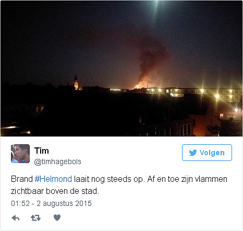Click the orange fire glow on the horizon
Viewport: 243px width, 231px height.
(x=139, y=86)
